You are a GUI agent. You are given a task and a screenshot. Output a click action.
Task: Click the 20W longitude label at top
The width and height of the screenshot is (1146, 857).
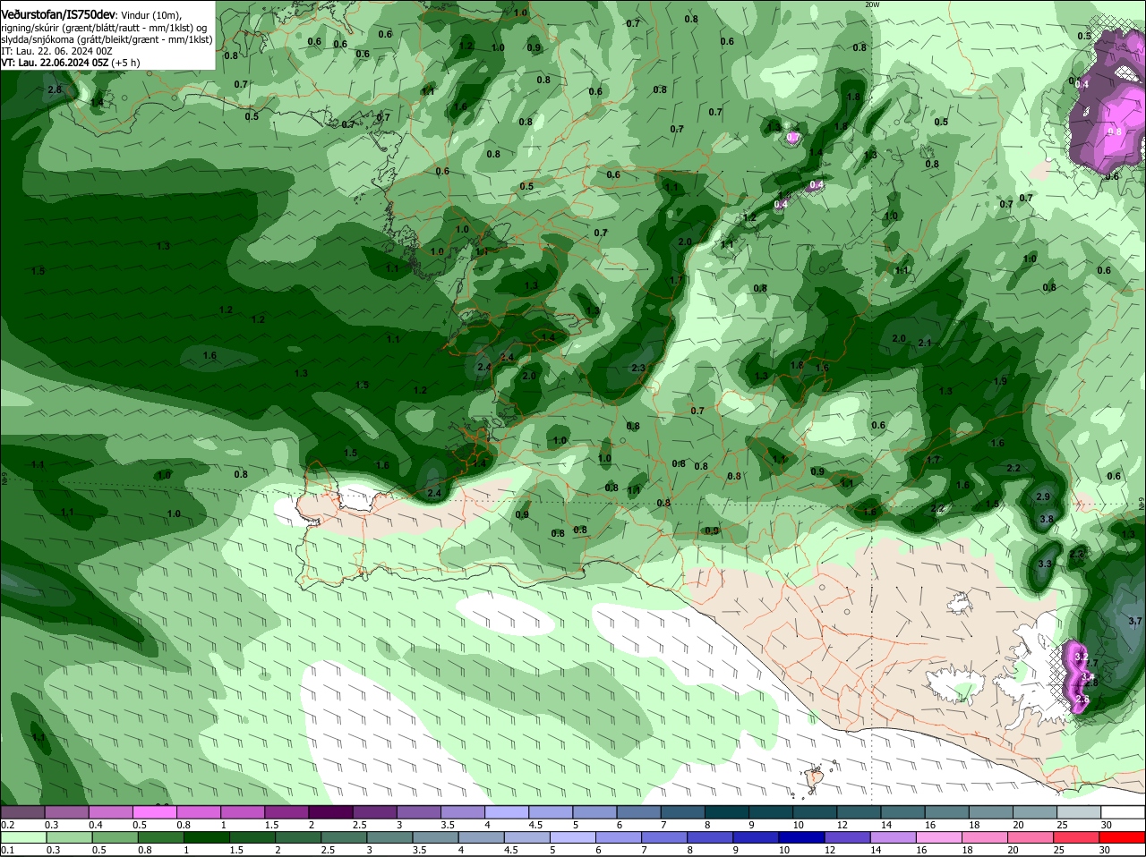tap(872, 4)
